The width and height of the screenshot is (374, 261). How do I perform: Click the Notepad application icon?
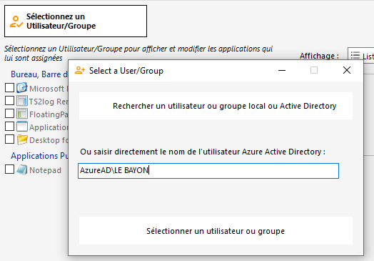(22, 169)
